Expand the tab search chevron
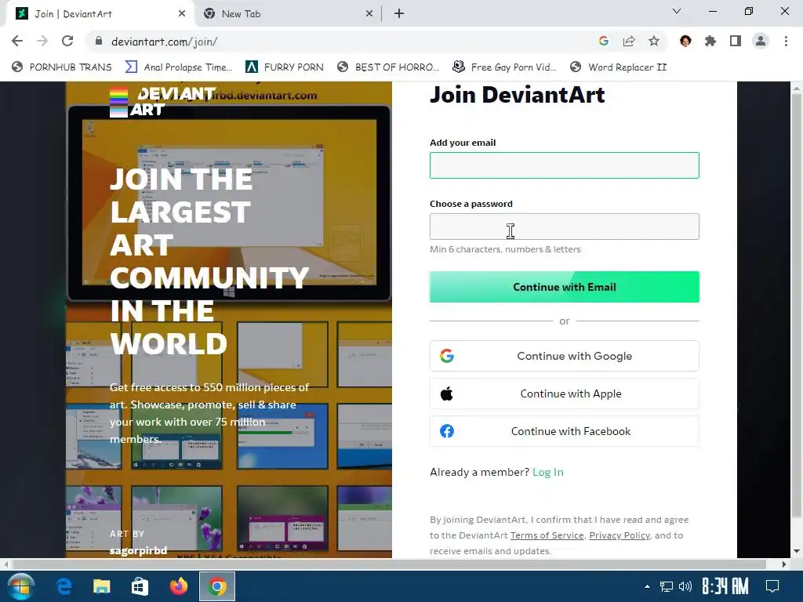This screenshot has width=803, height=602. click(x=677, y=11)
